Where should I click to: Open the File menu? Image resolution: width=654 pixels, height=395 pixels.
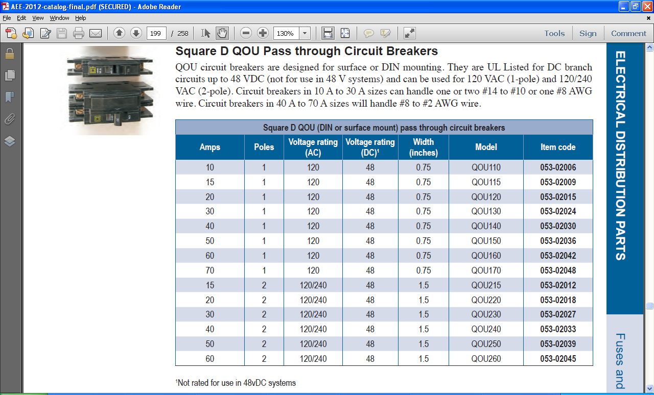[x=7, y=18]
